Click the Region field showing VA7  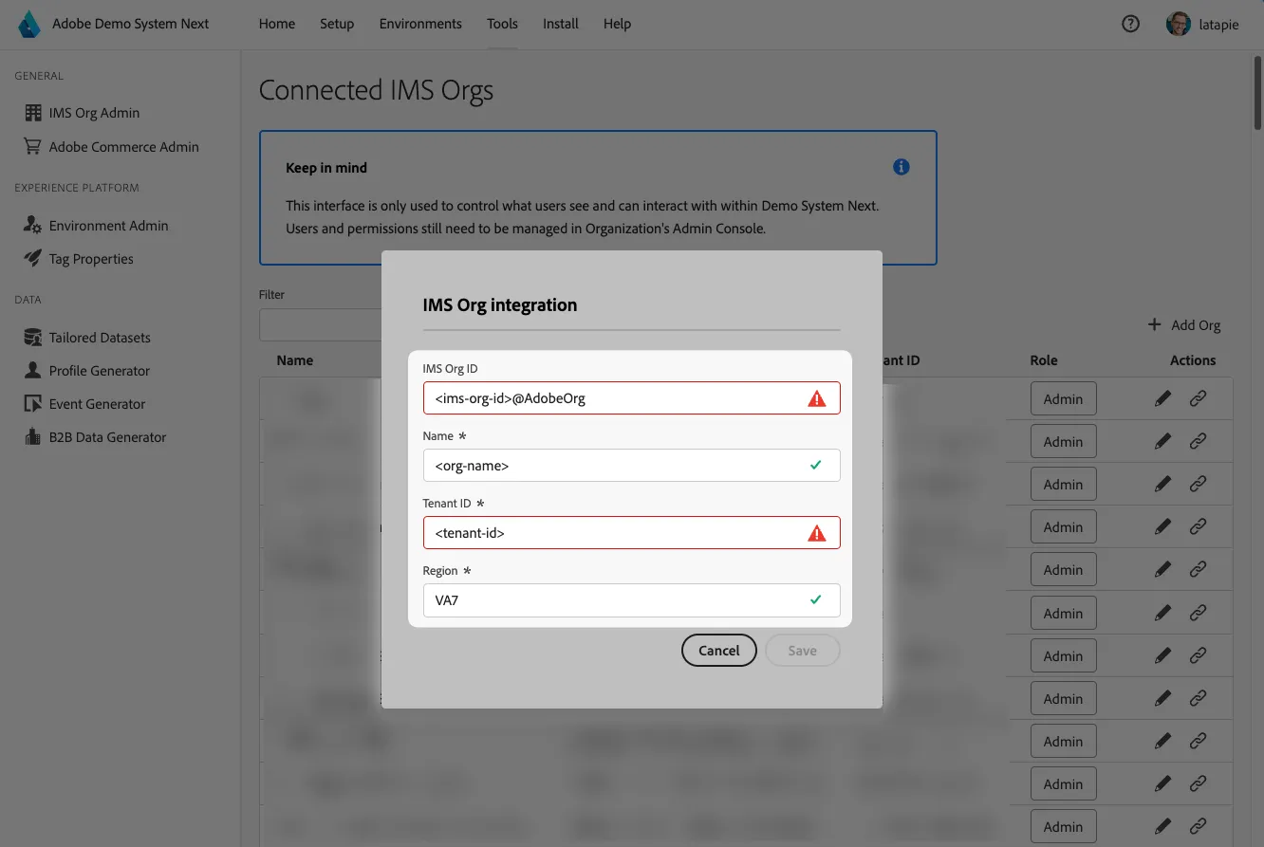[x=631, y=600]
